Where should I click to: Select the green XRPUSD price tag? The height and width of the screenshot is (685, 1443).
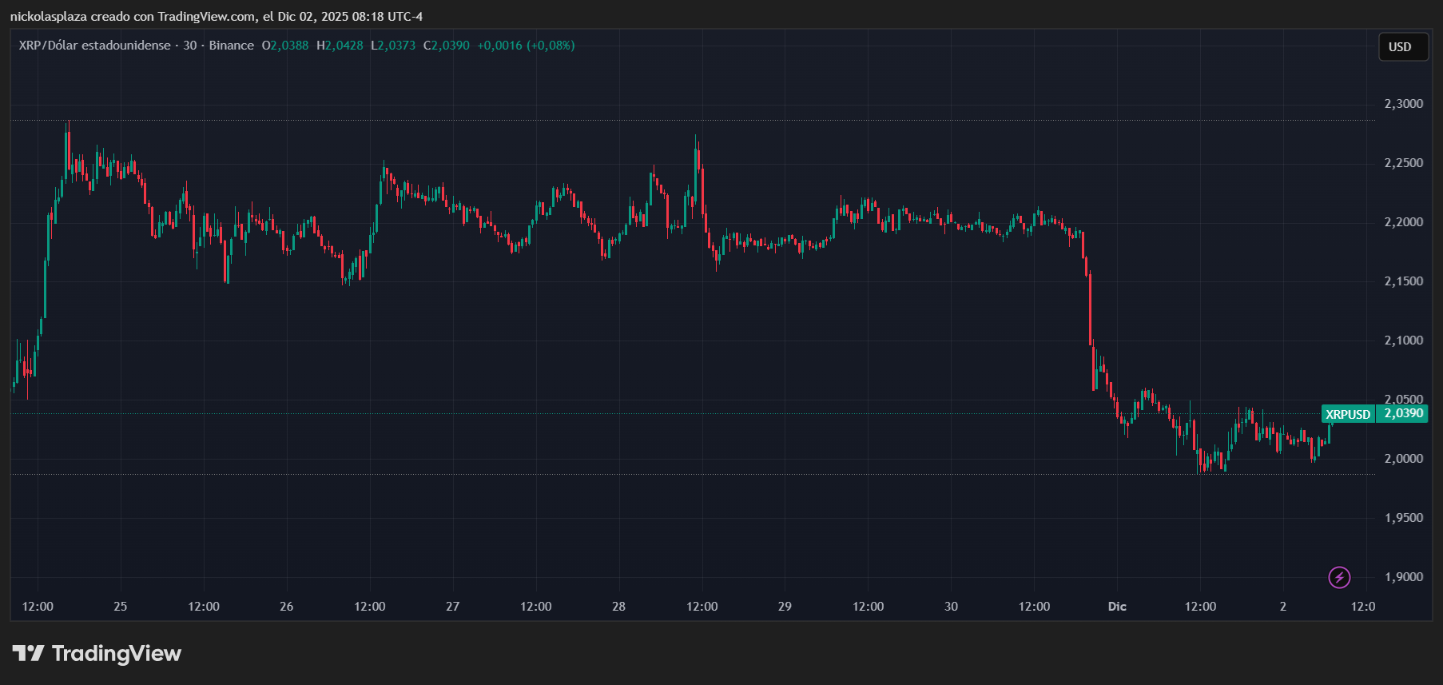tap(1348, 414)
